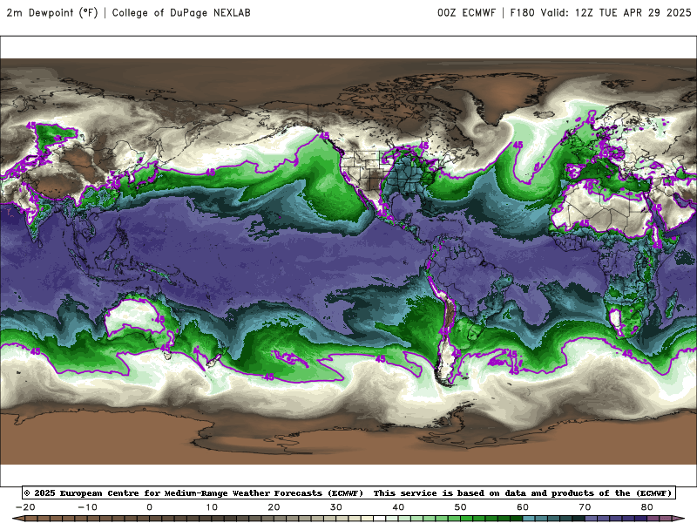Click the 70 color scale label
This screenshot has height=523, width=697.
coord(585,507)
